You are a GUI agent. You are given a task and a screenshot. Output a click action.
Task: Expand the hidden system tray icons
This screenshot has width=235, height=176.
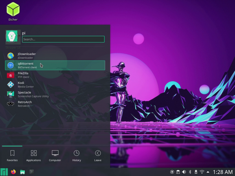coord(208,172)
